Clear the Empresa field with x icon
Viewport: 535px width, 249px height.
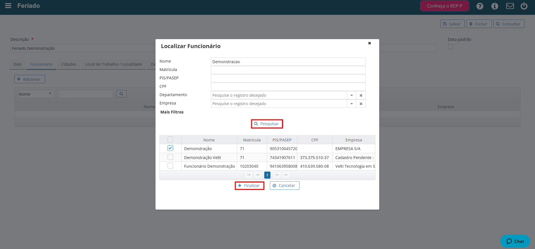[x=361, y=104]
